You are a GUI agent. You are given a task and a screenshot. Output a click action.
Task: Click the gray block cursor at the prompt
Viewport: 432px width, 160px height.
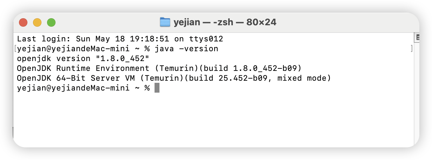[x=157, y=88]
